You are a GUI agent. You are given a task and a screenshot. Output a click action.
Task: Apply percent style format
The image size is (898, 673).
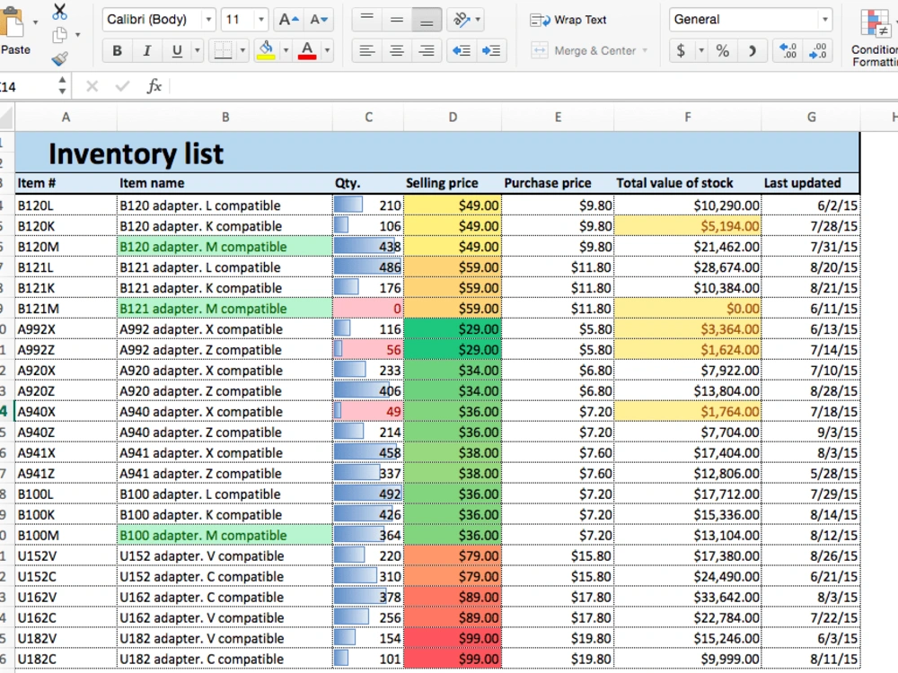tap(723, 51)
